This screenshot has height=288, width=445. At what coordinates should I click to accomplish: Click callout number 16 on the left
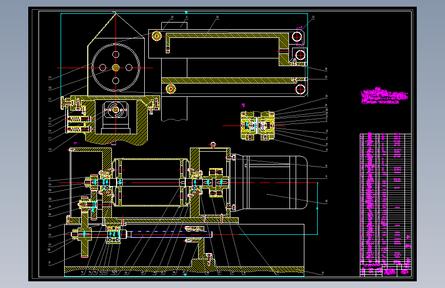click(50, 118)
